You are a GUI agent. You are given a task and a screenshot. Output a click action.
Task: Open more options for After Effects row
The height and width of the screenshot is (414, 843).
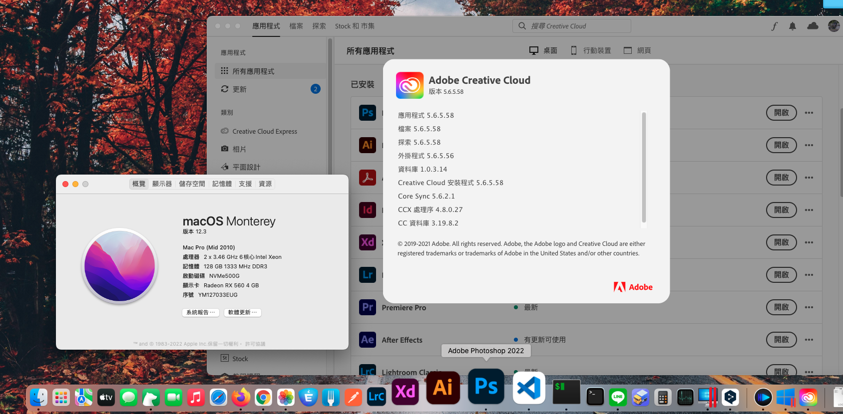pyautogui.click(x=809, y=340)
